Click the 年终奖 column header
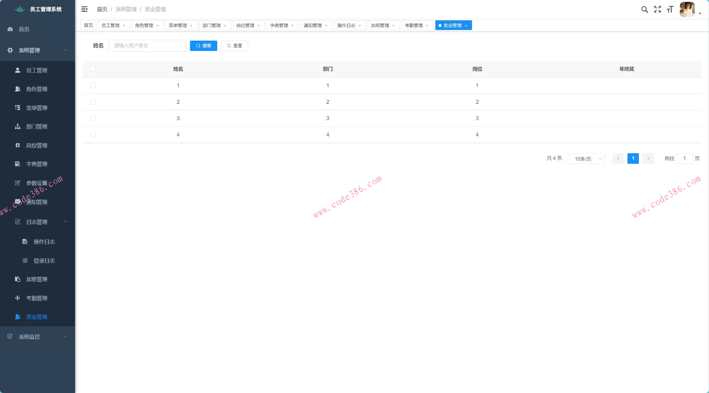Viewport: 709px width, 393px height. click(627, 69)
